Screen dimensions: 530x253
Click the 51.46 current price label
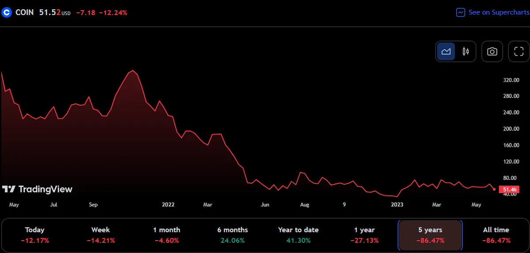click(x=509, y=190)
